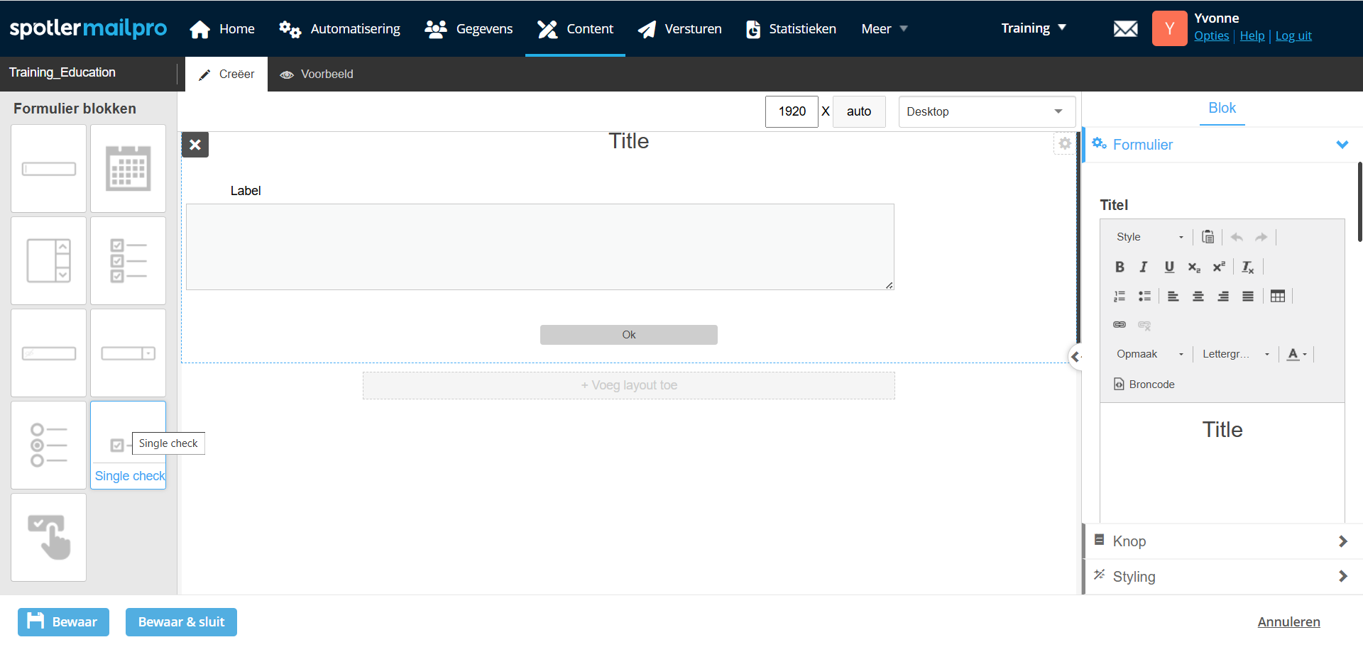Expand the Styling section
1363x647 pixels.
(1221, 577)
